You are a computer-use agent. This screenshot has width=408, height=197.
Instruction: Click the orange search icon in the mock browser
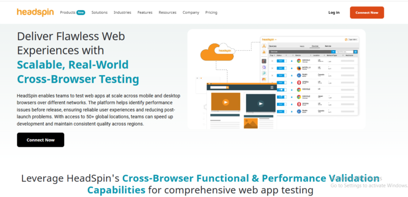pyautogui.click(x=227, y=87)
